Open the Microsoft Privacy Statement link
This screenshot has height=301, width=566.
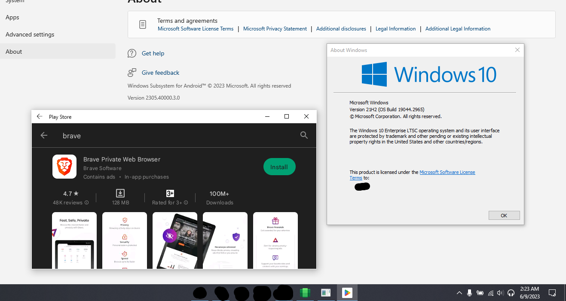[275, 28]
